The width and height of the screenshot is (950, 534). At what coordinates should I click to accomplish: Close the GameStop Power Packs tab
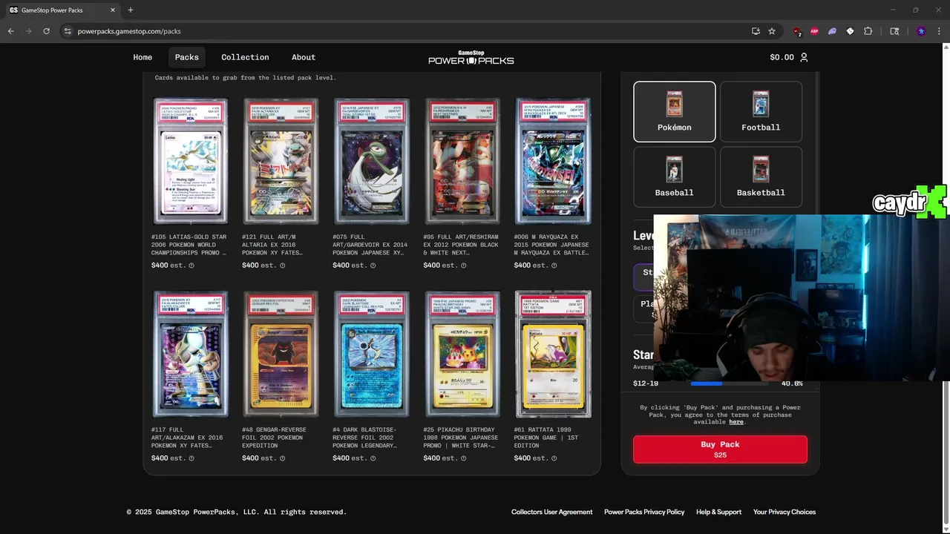113,10
